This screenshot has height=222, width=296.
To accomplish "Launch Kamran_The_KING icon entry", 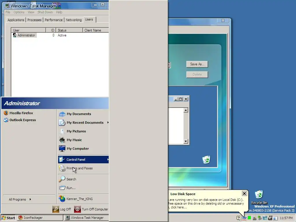I will coord(62,199).
